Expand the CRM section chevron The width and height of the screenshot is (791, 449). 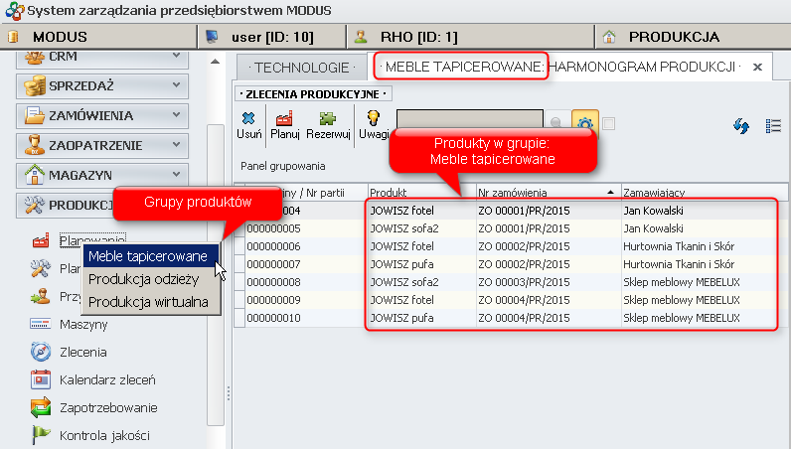[x=176, y=55]
